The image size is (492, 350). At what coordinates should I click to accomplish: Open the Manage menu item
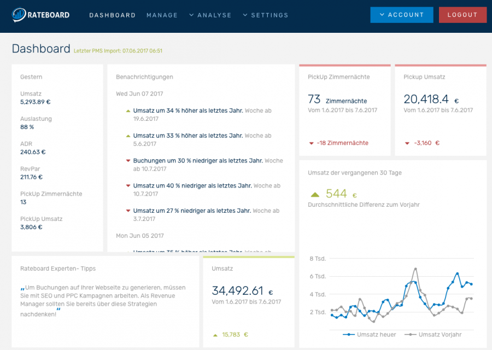tap(162, 15)
